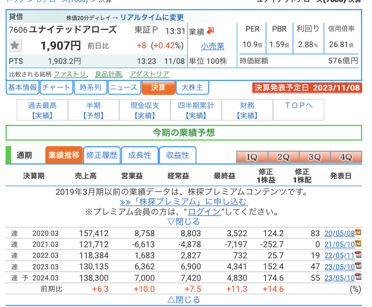Collapse with lower △閉じる link
372x307 pixels.
click(x=184, y=300)
